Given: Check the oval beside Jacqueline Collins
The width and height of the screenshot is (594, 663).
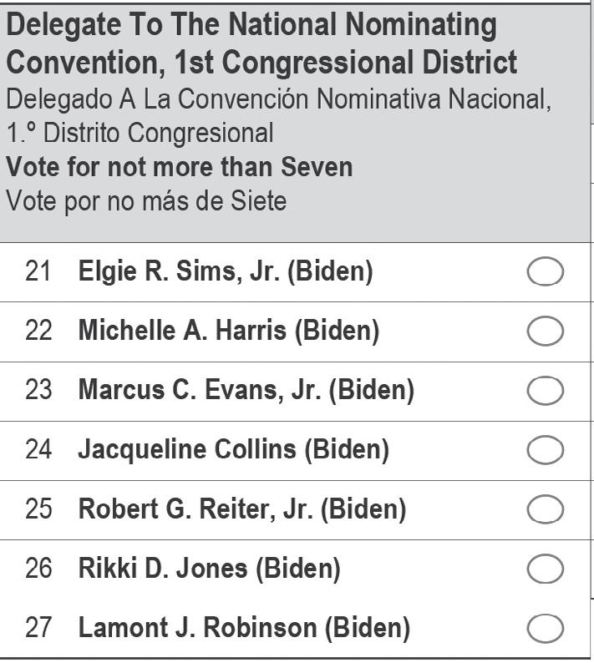Looking at the screenshot, I should [546, 450].
